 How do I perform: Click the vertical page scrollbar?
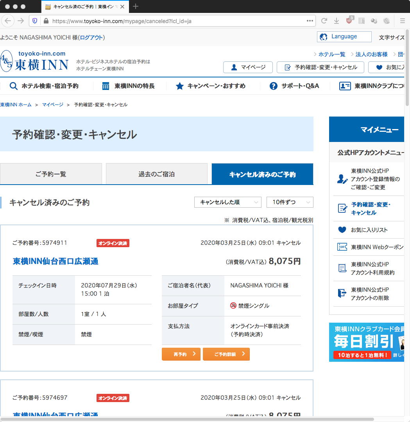point(407,67)
